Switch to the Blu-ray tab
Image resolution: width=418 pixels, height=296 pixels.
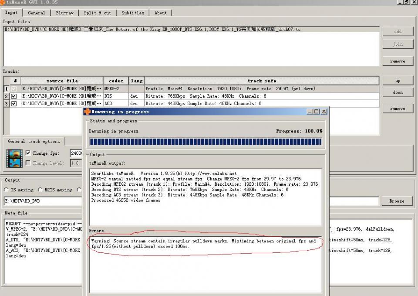(x=64, y=13)
